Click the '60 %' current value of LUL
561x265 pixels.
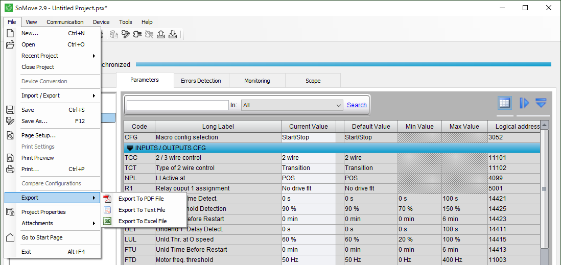[x=309, y=239]
